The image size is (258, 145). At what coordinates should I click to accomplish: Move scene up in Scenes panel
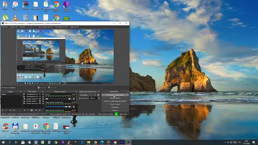tap(10, 110)
